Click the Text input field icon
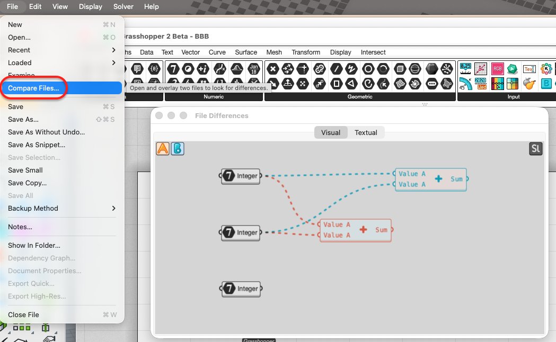 point(529,69)
